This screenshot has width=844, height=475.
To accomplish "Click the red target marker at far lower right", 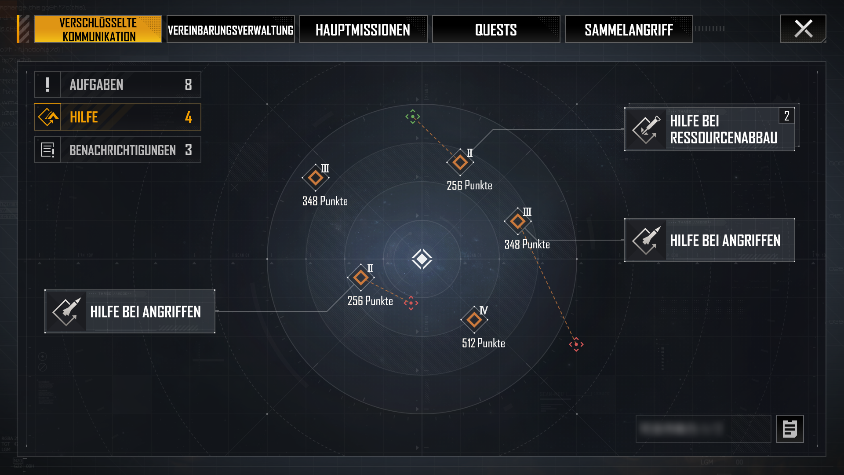I will point(576,344).
